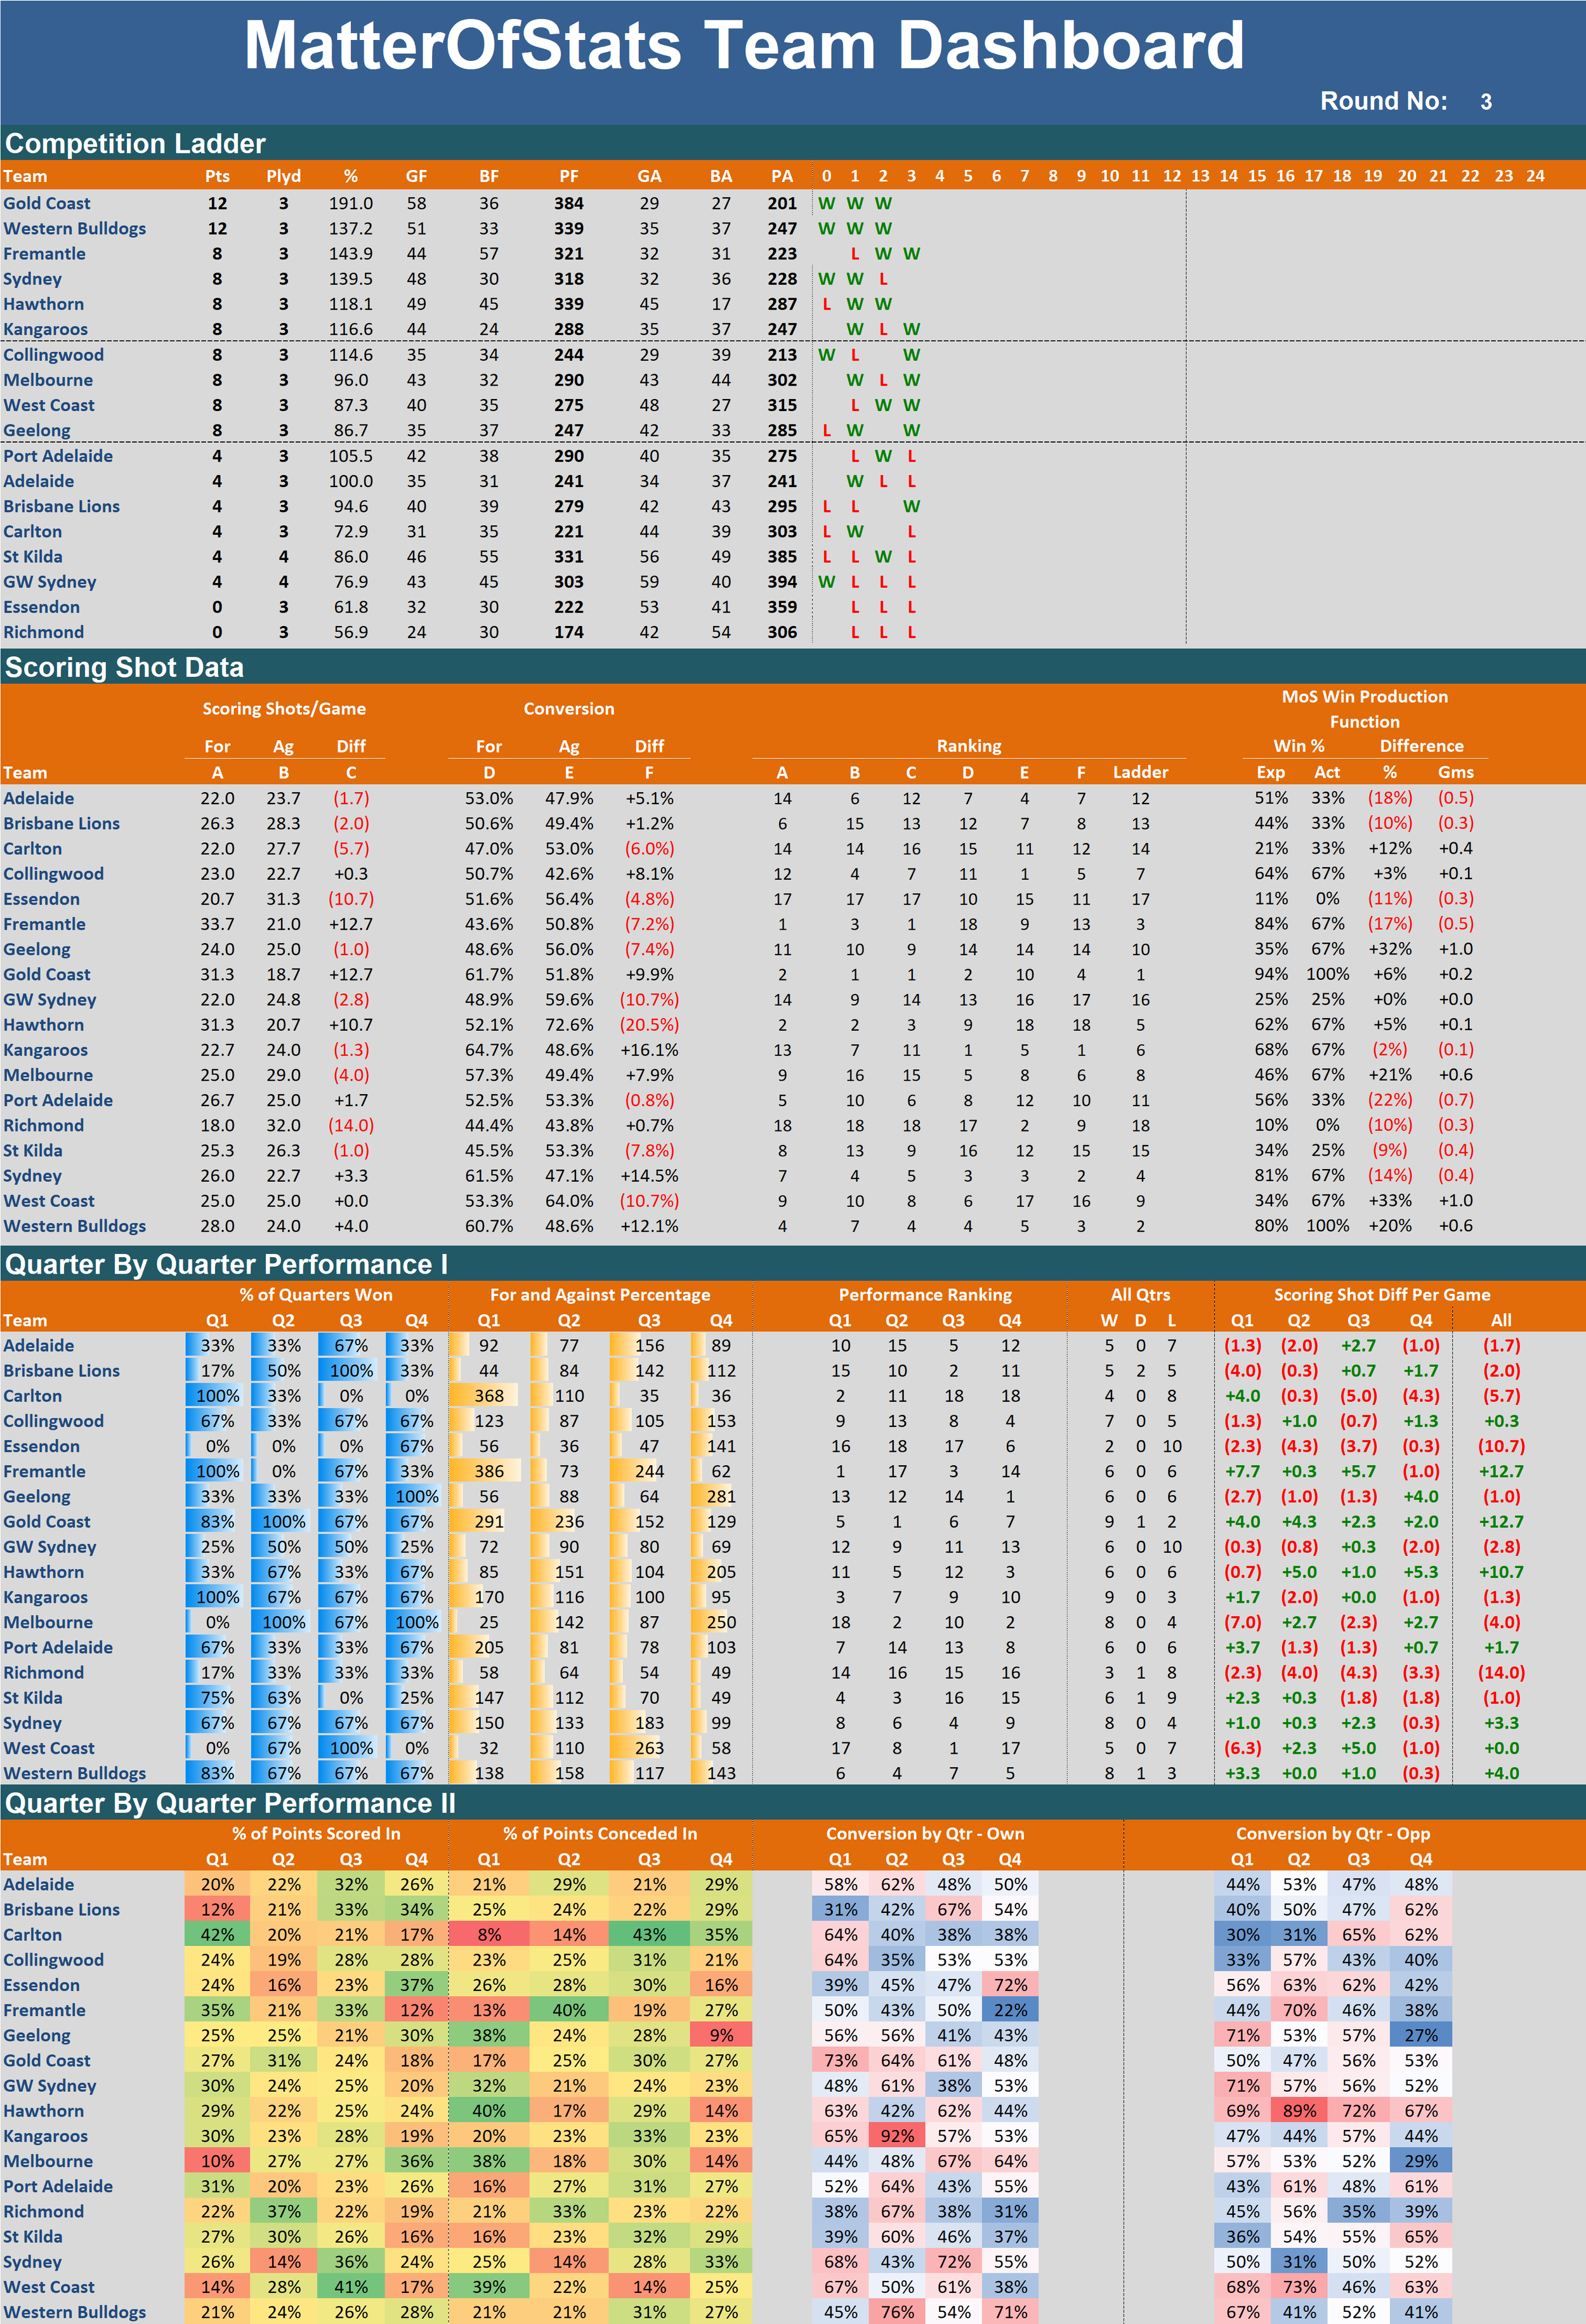Image resolution: width=1586 pixels, height=2324 pixels.
Task: Select Richmond in the ladder table
Action: (43, 632)
